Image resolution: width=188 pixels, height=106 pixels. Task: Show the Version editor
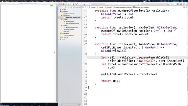pos(174,4)
